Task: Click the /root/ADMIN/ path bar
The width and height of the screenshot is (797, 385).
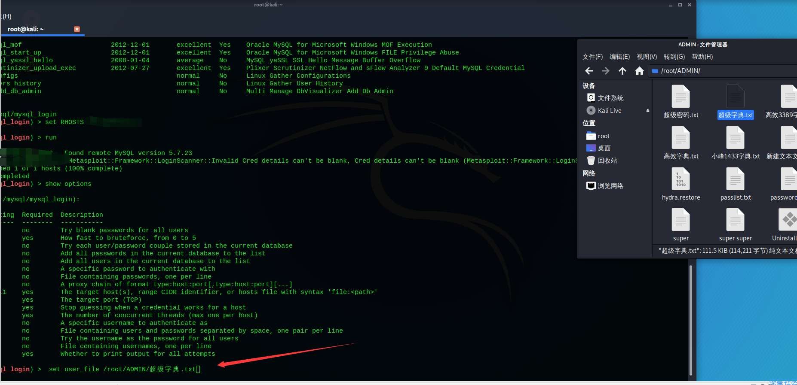Action: [x=722, y=71]
